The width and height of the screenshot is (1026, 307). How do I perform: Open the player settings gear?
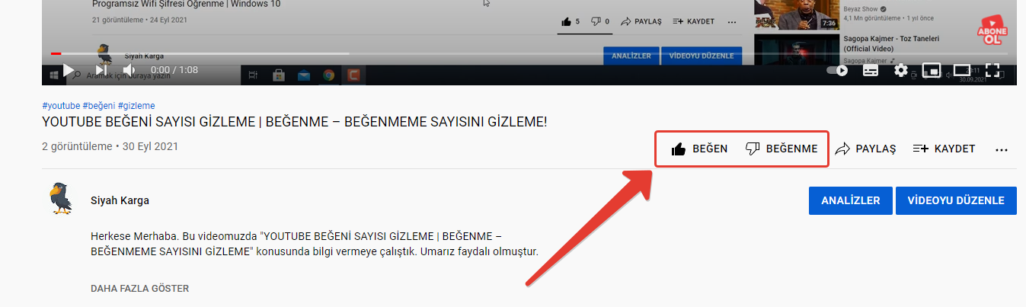coord(901,70)
